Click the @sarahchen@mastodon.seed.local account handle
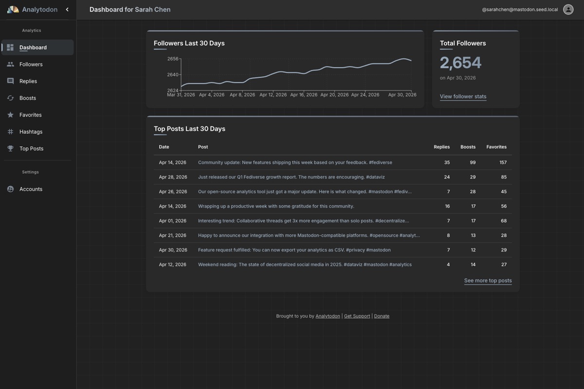The width and height of the screenshot is (584, 389). click(x=520, y=9)
